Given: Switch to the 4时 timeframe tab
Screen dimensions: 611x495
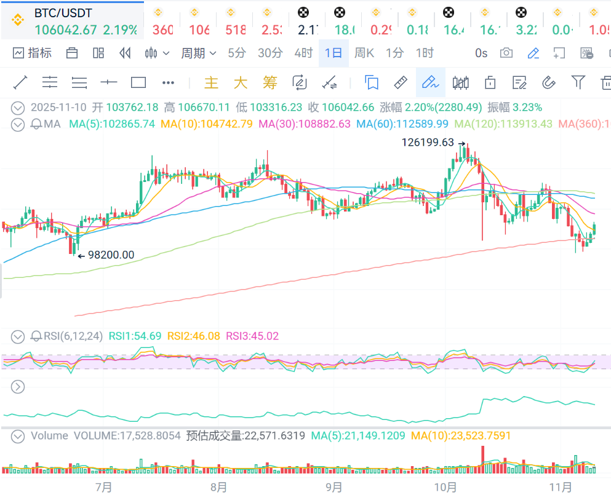Looking at the screenshot, I should click(303, 53).
